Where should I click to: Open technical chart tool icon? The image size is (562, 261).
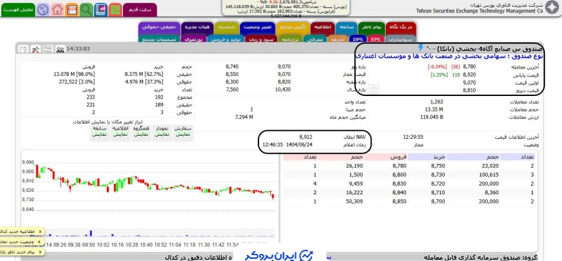pos(35,49)
